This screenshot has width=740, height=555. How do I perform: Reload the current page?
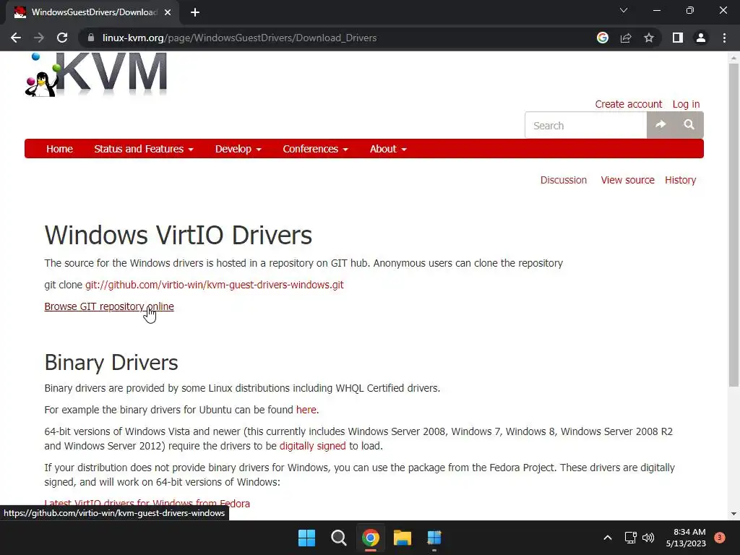[x=62, y=38]
